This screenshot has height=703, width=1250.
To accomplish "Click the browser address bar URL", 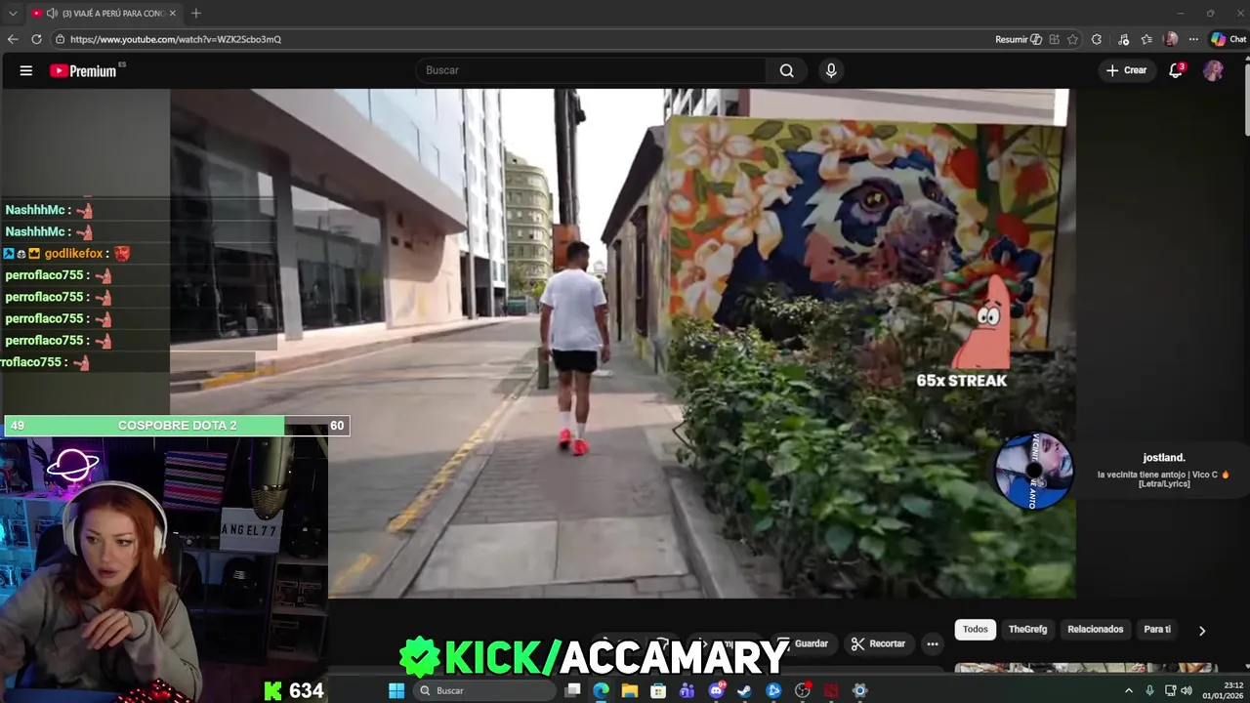I will pos(176,39).
